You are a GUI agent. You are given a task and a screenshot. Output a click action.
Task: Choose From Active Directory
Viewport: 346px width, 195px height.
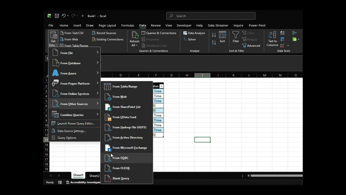(127, 138)
